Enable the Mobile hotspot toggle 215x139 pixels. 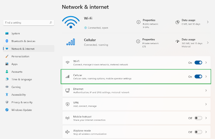point(198,118)
